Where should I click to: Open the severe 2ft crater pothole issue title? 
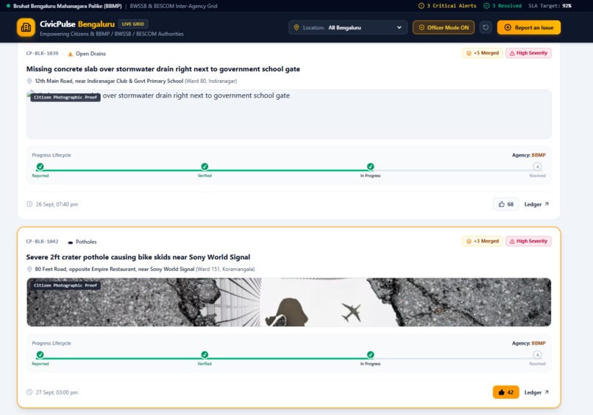pos(138,257)
